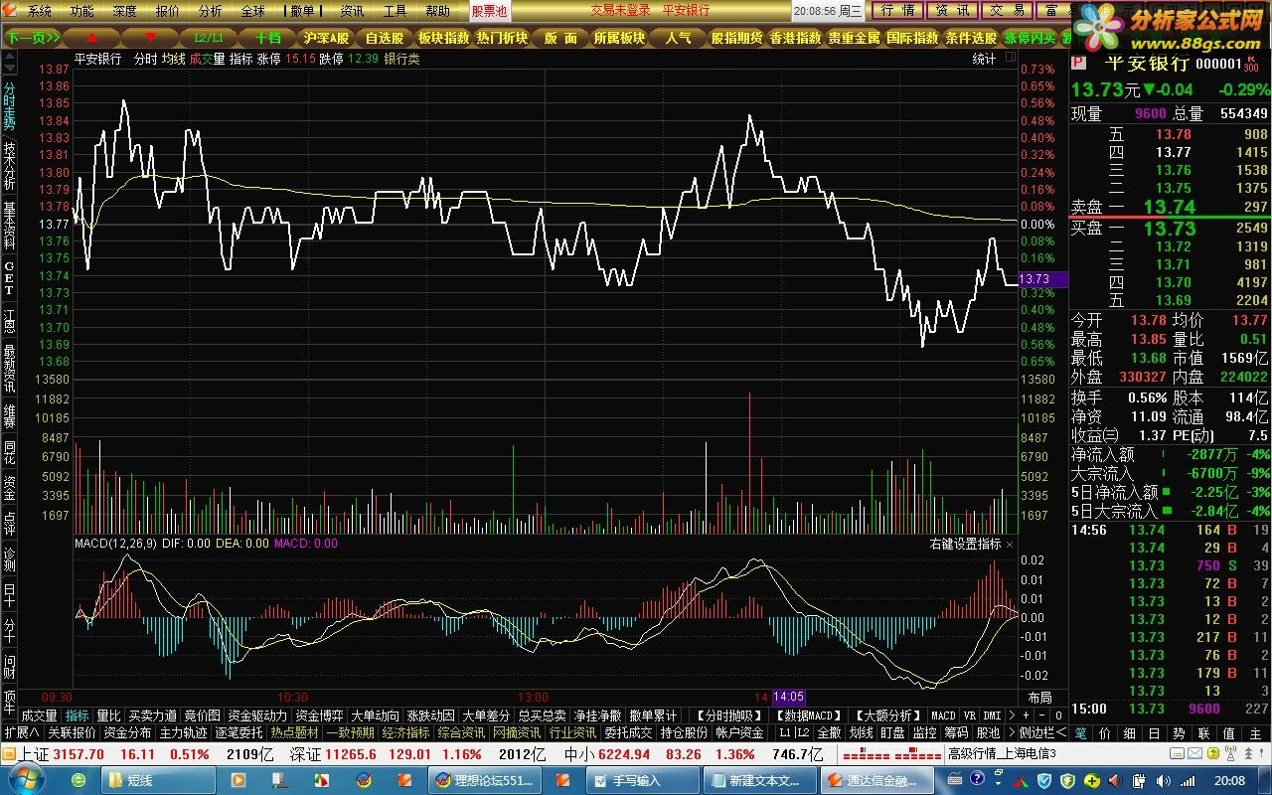
Task: Click the 14:05 time marker on the time axis
Action: click(789, 698)
